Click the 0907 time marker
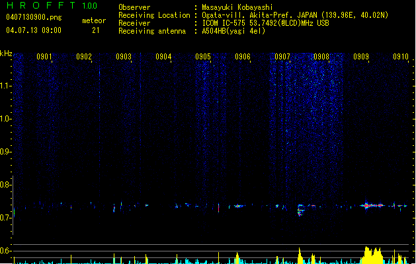Screen dimensions: 416x264 [x=282, y=57]
